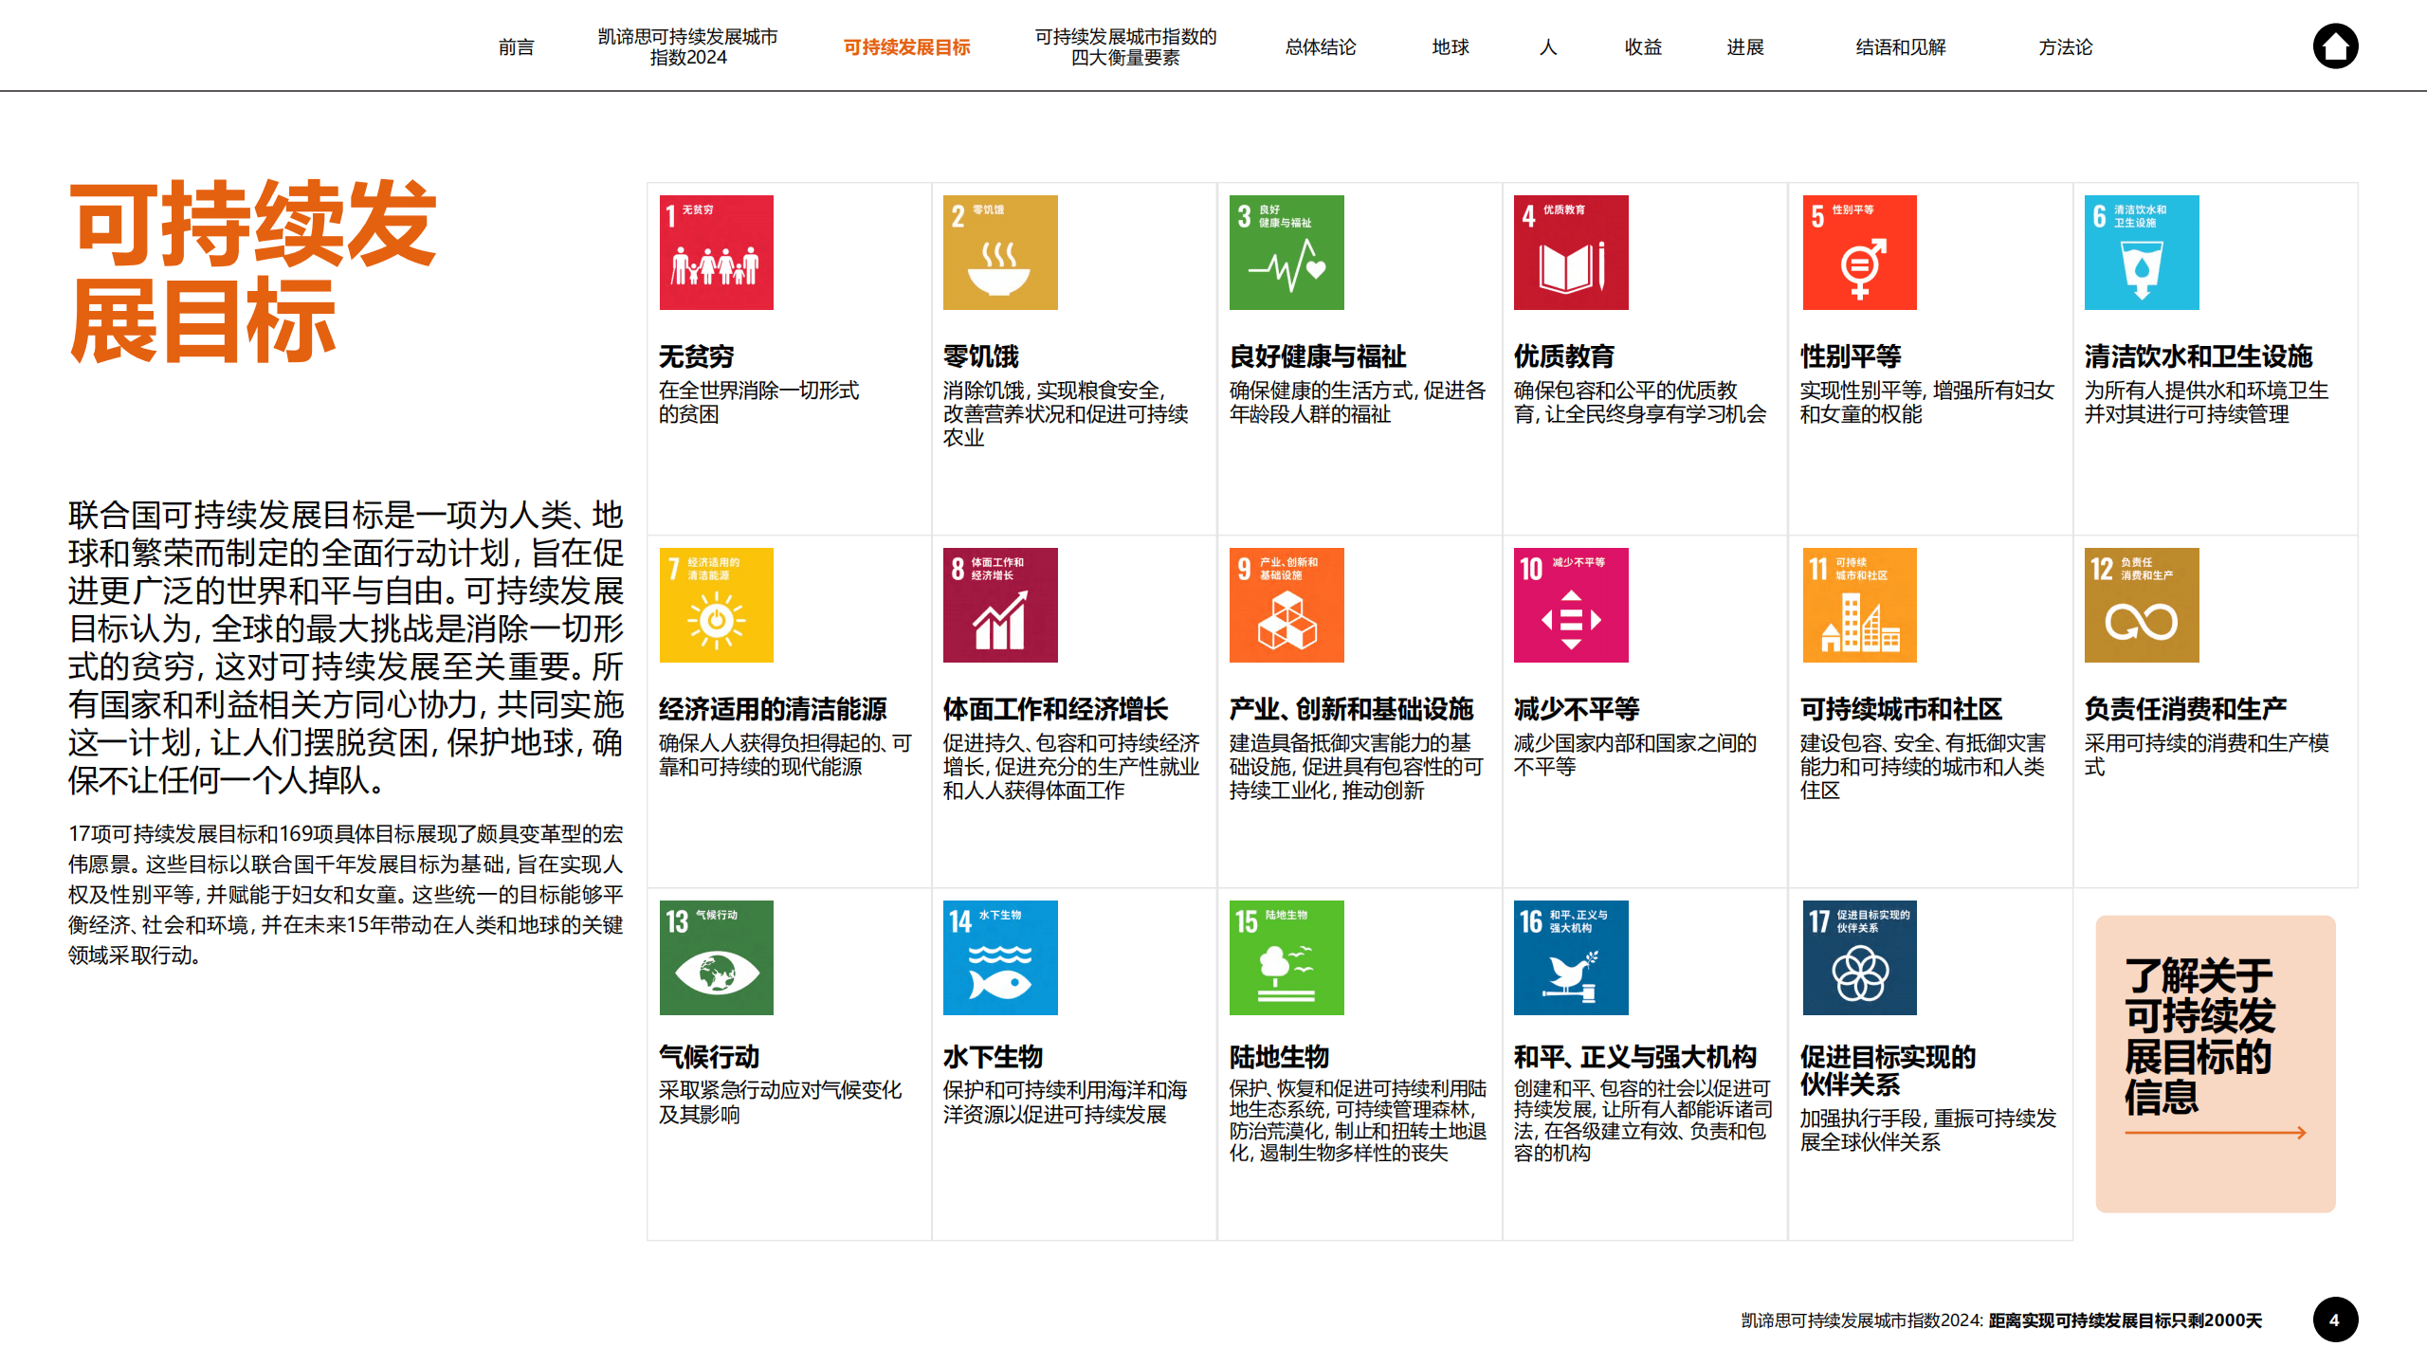Click description 在全世界消除一切形式的贫困
The image size is (2427, 1365).
coord(759,402)
